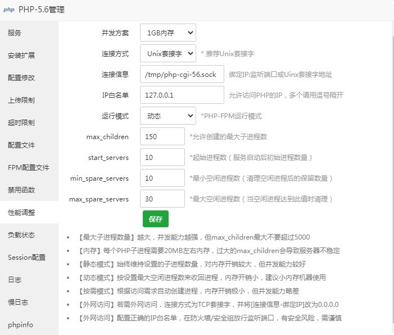The image size is (394, 335).
Task: Open phpinfo tab
Action: [x=29, y=324]
